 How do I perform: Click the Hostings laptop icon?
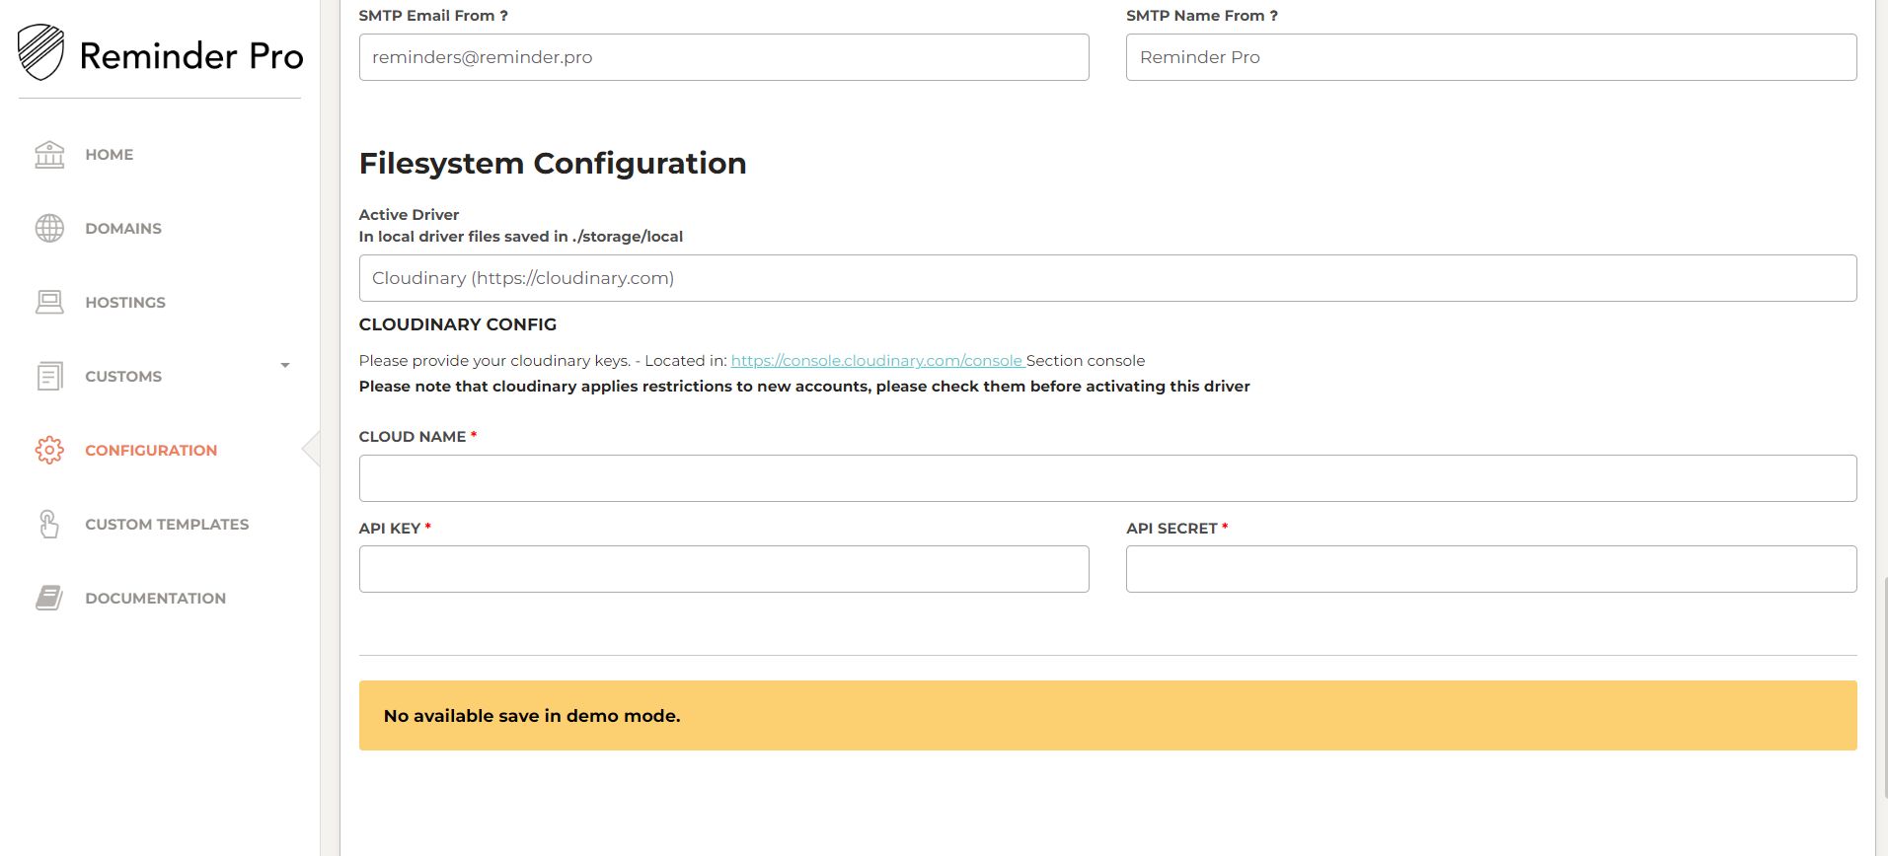[x=49, y=303]
